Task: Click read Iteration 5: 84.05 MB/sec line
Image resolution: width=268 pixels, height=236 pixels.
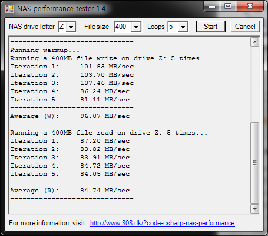Action: [70, 174]
